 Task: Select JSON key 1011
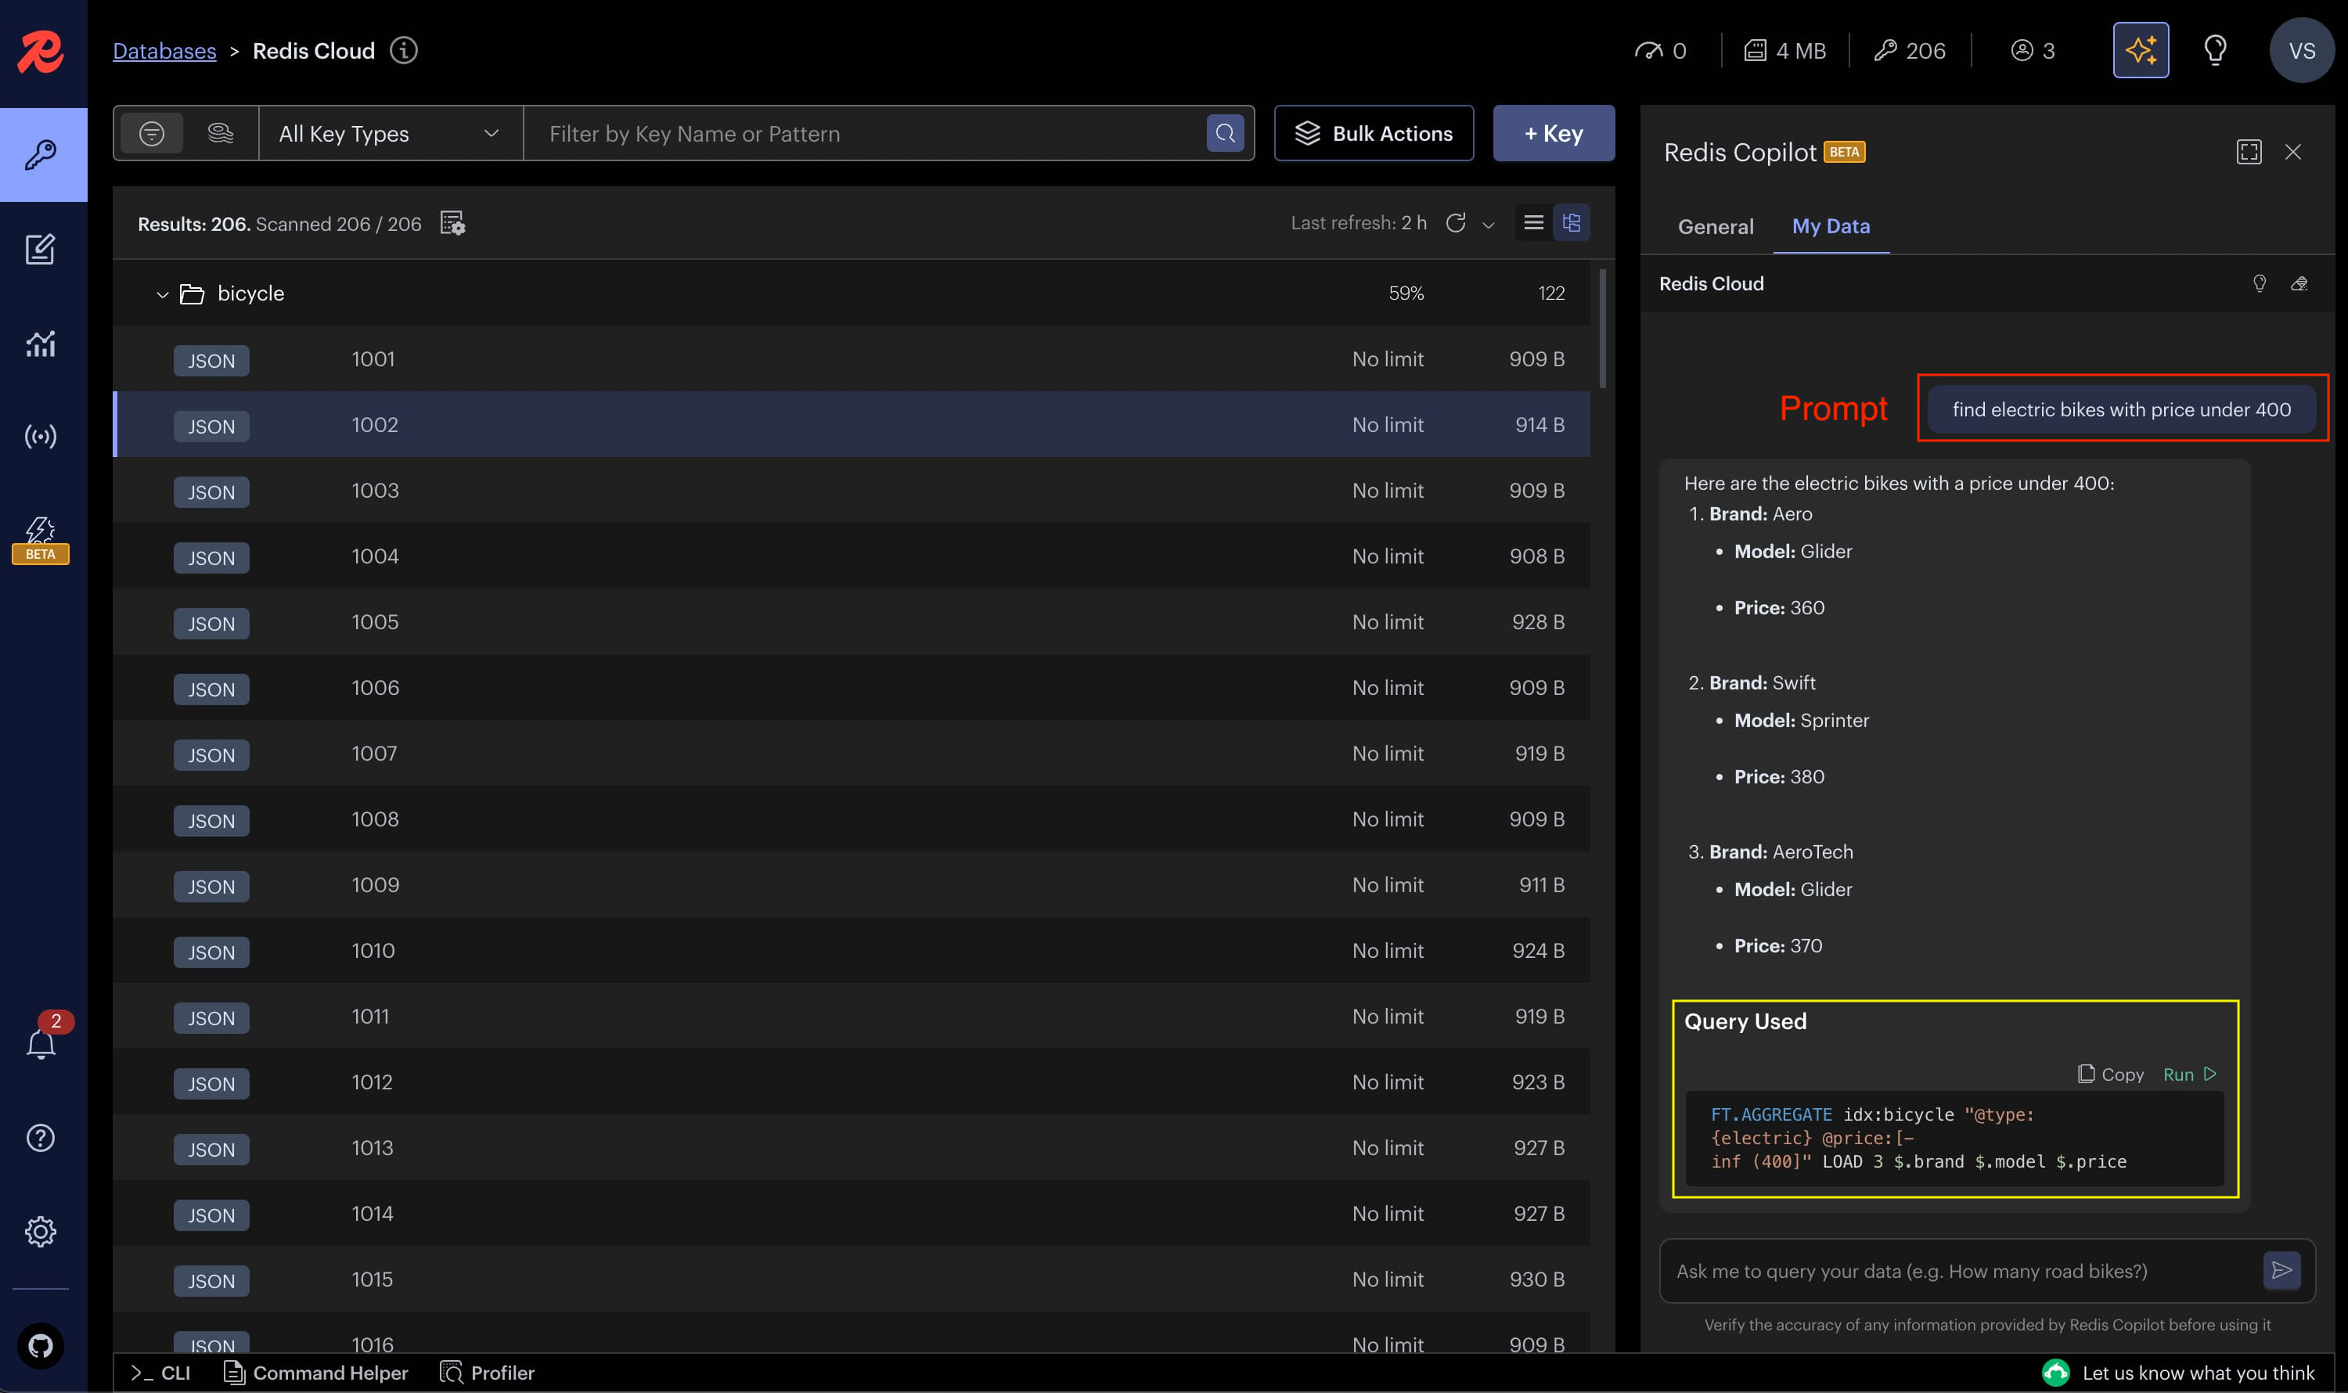coord(851,1016)
